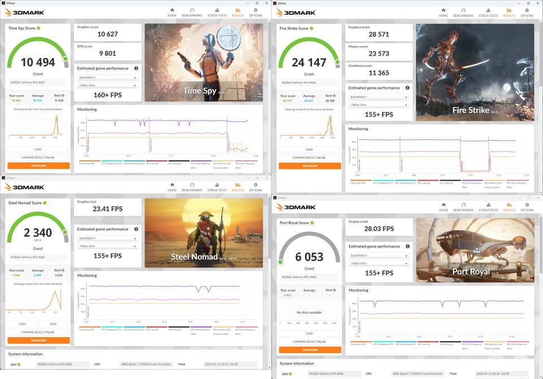Click Run Again for the Port Royal benchmark
The image size is (543, 379).
point(310,350)
